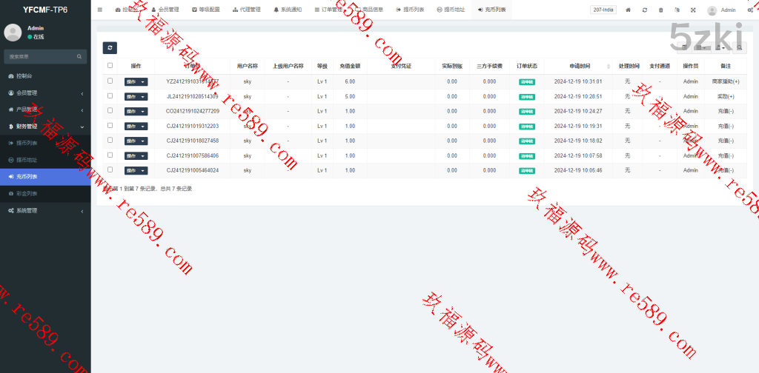
Task: Toggle the select-all checkbox in table header
Action: 110,65
